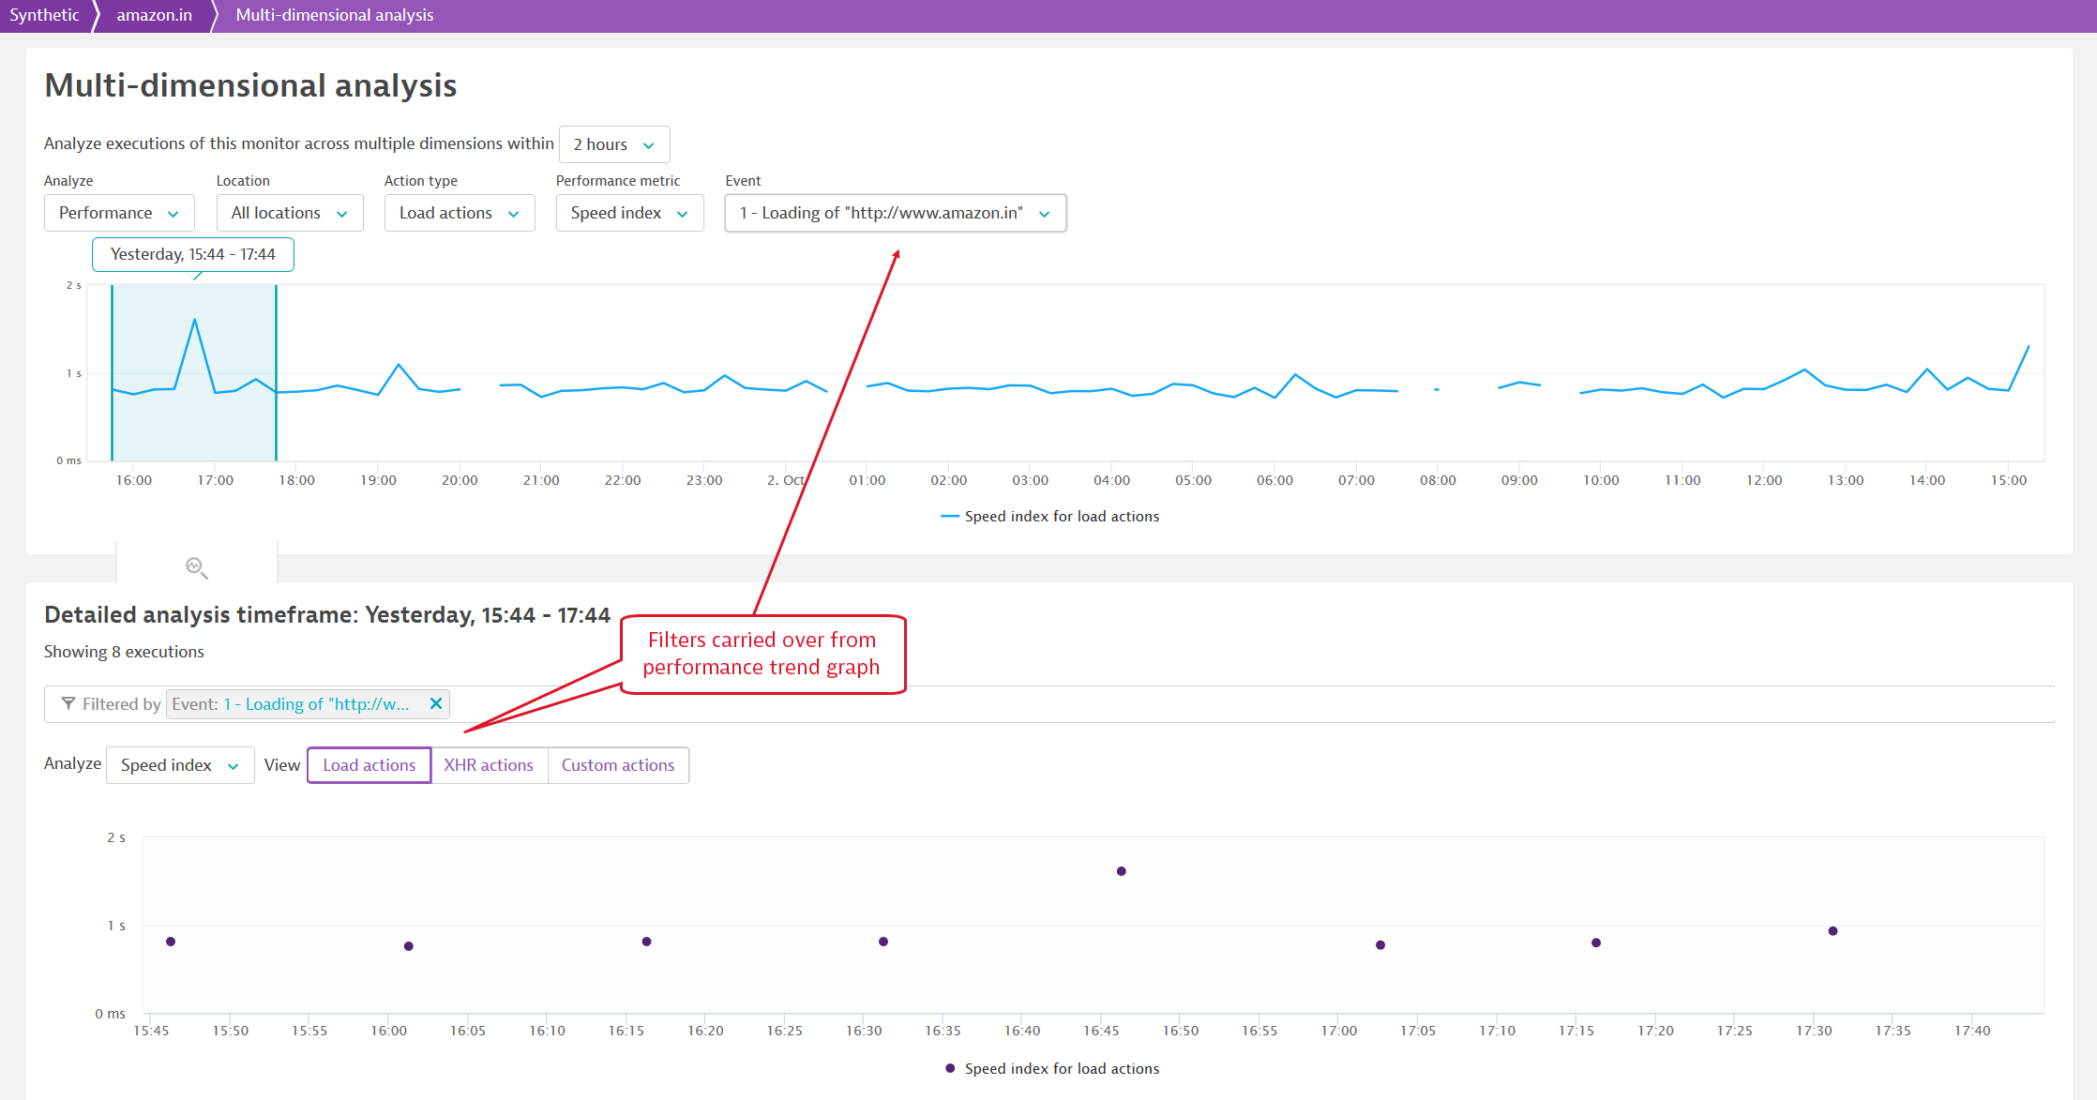
Task: Click the scatter data point near 15:45
Action: (x=171, y=942)
